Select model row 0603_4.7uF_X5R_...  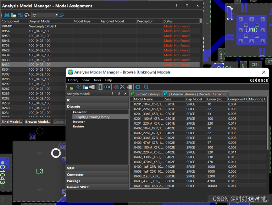coord(198,181)
